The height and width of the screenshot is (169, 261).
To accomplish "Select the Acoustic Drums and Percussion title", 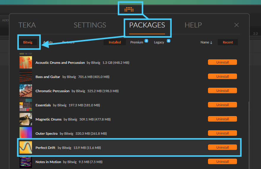I will point(60,63).
